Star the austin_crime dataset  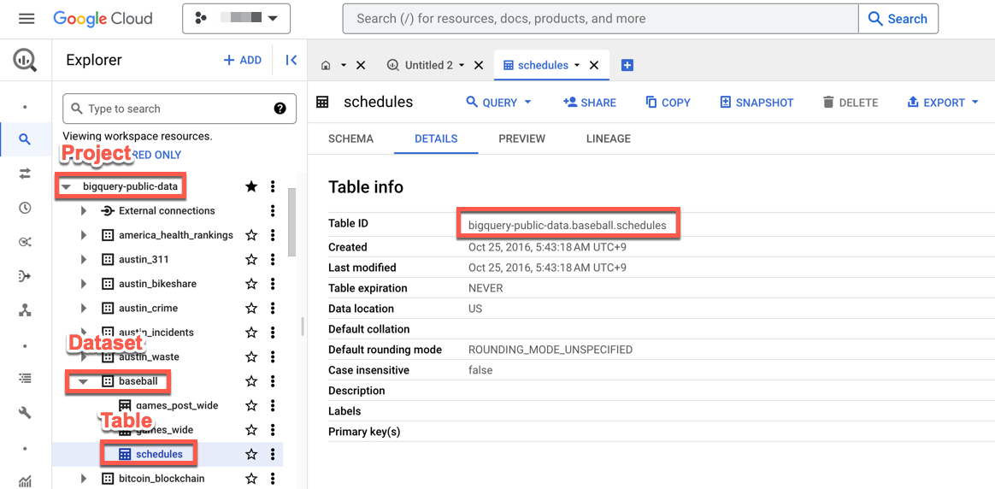coord(252,309)
